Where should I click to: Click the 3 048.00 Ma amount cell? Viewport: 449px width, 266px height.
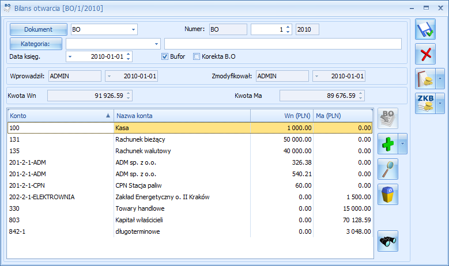click(x=343, y=231)
